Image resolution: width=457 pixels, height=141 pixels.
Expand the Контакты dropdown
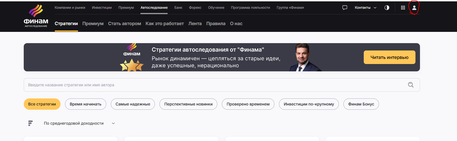365,8
